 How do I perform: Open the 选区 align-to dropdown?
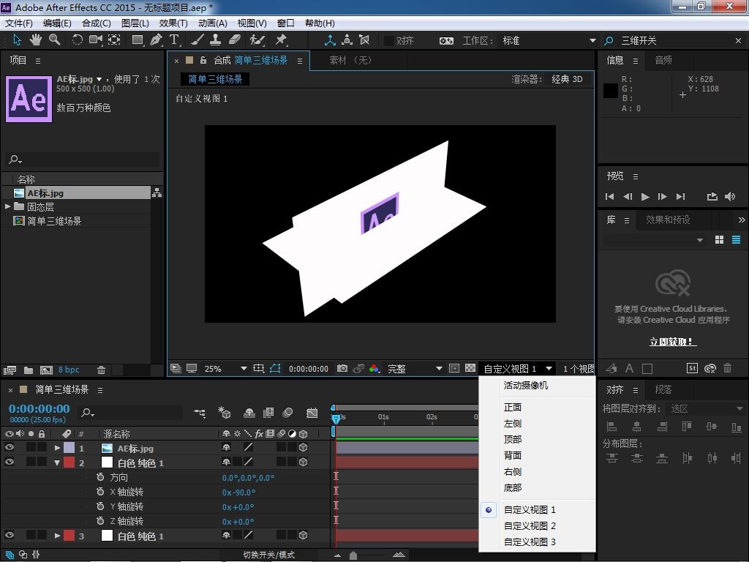tap(706, 408)
